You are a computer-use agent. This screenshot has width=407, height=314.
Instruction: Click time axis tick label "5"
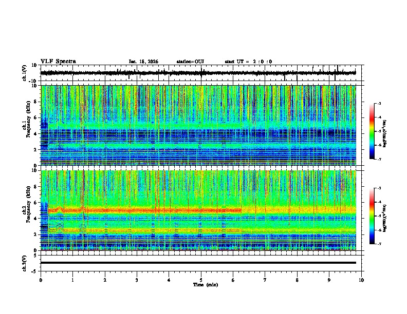coord(201,280)
